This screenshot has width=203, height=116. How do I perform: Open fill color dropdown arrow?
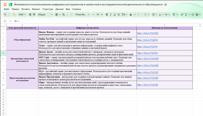[x=135, y=15]
